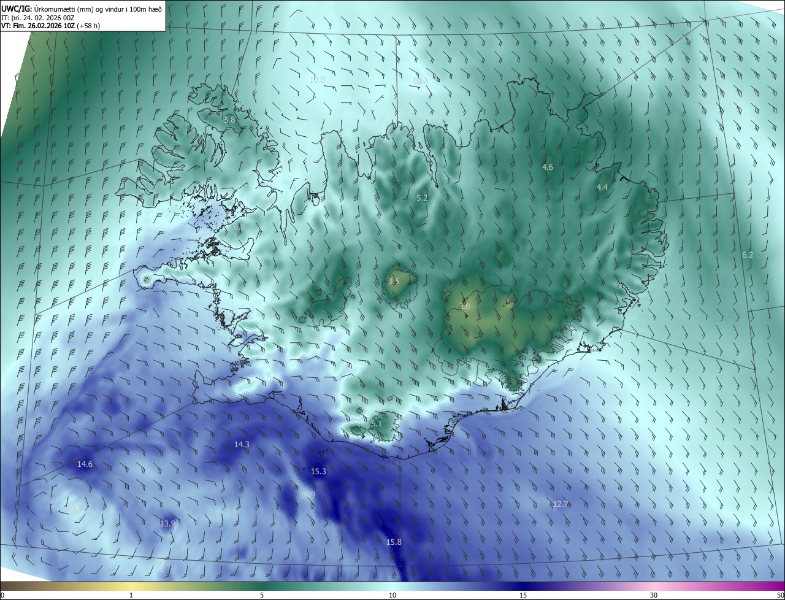
Task: Click the 13.9 value label
Action: point(167,524)
